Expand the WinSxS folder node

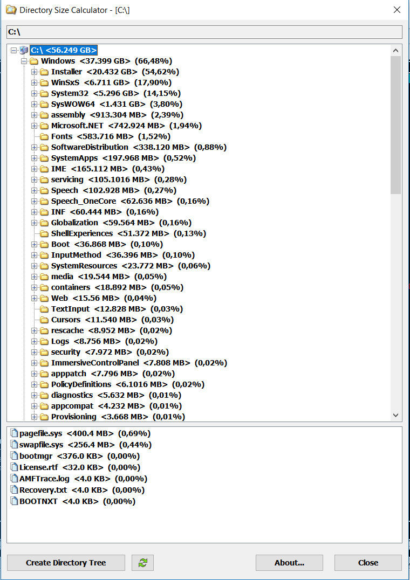(35, 82)
